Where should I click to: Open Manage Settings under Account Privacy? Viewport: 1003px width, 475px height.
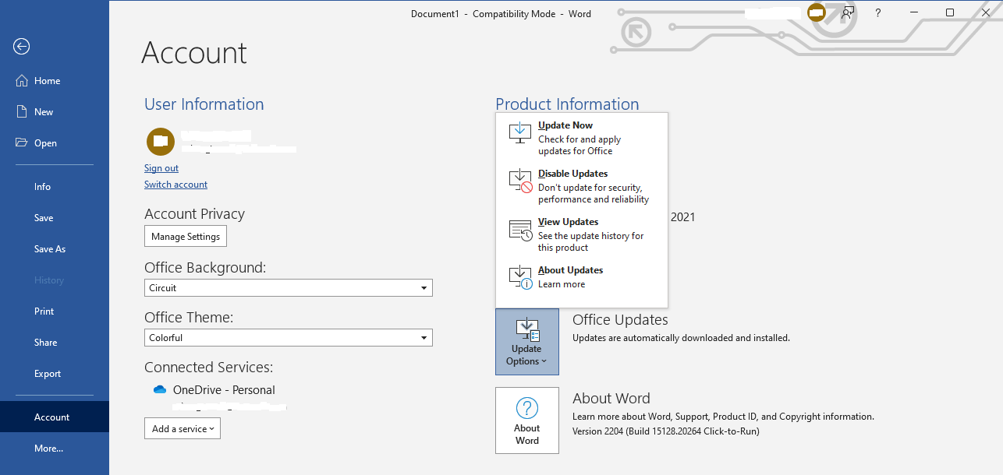(x=186, y=237)
